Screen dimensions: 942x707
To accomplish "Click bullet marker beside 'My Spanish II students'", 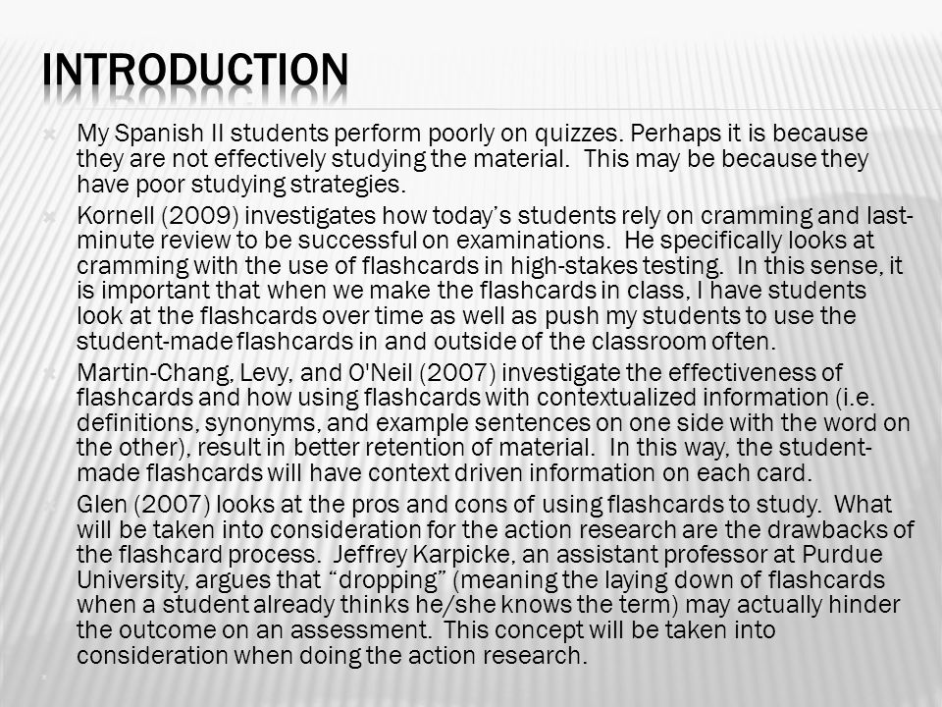I will pos(50,134).
